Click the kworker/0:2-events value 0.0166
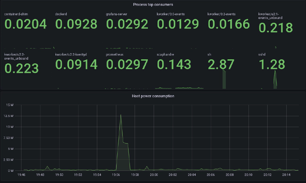 228,24
